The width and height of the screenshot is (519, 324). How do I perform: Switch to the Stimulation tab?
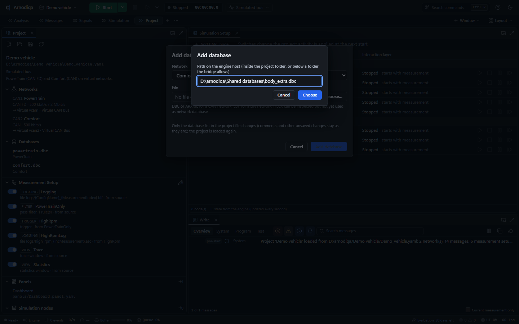pyautogui.click(x=115, y=21)
